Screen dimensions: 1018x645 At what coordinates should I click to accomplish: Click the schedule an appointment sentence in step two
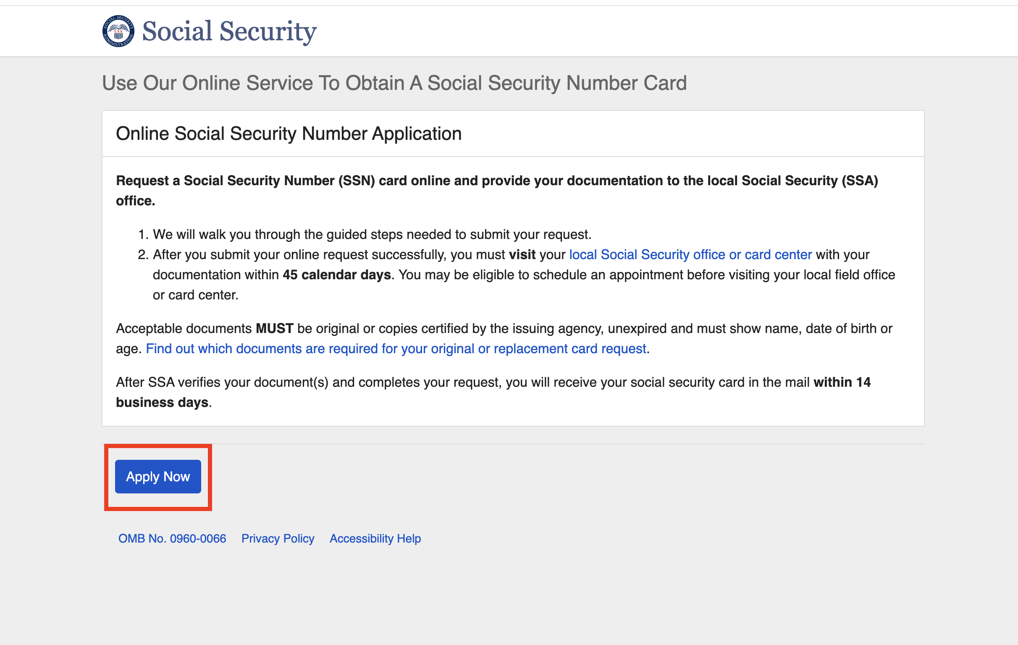click(647, 275)
